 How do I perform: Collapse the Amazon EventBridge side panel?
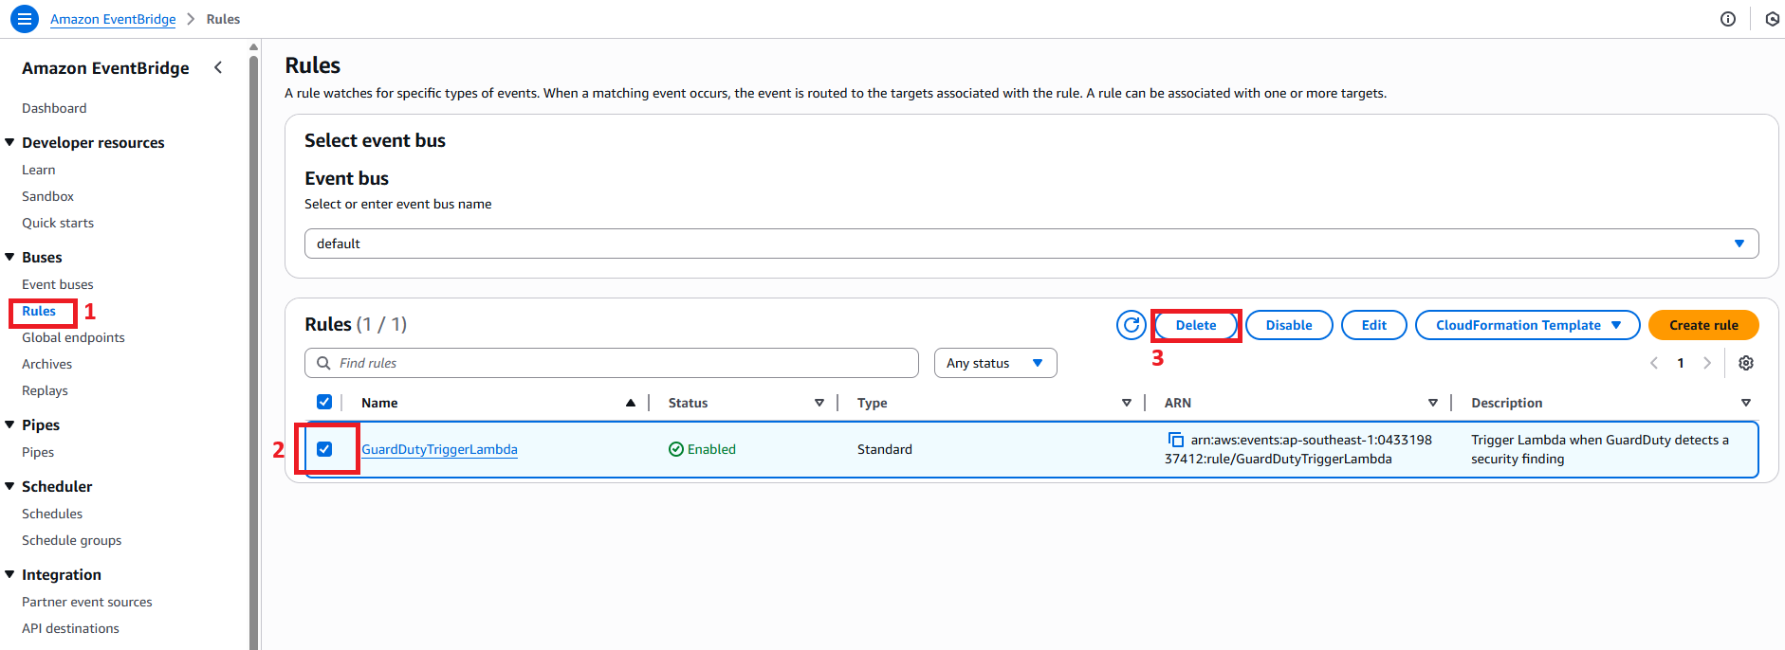pos(218,67)
